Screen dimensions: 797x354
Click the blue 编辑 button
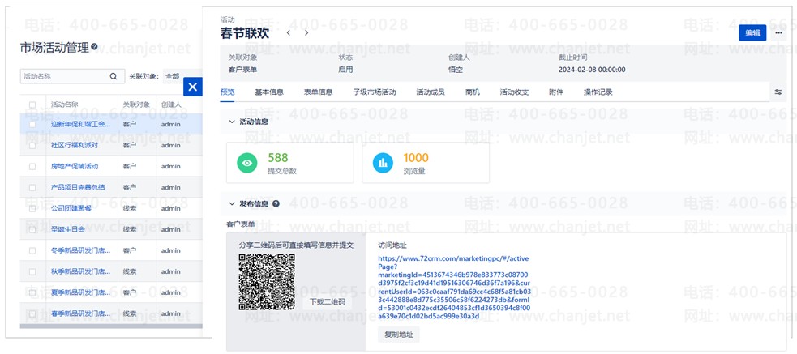pos(752,32)
